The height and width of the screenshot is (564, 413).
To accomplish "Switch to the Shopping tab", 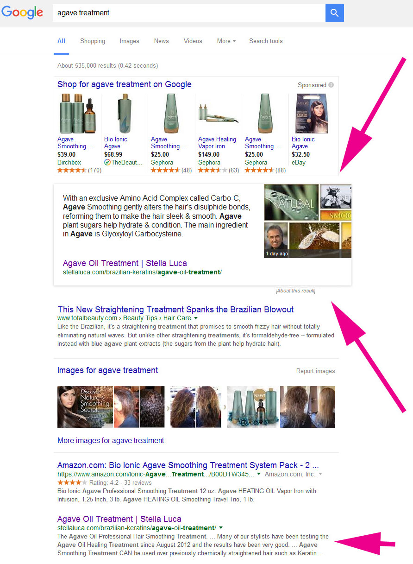I will 93,41.
